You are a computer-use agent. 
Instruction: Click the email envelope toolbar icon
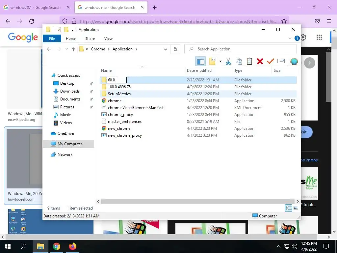281,61
